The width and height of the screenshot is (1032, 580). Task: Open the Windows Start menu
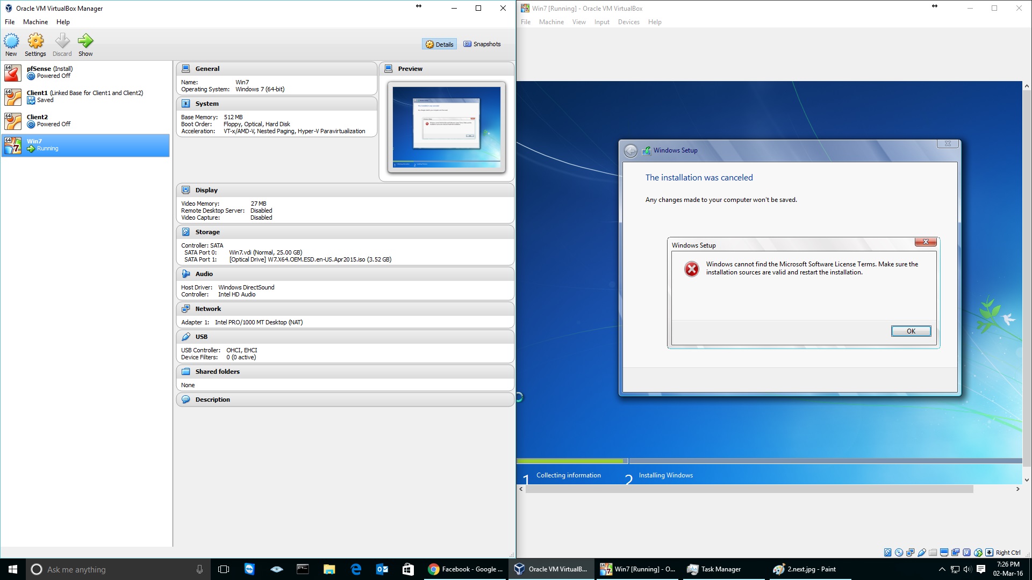point(13,569)
